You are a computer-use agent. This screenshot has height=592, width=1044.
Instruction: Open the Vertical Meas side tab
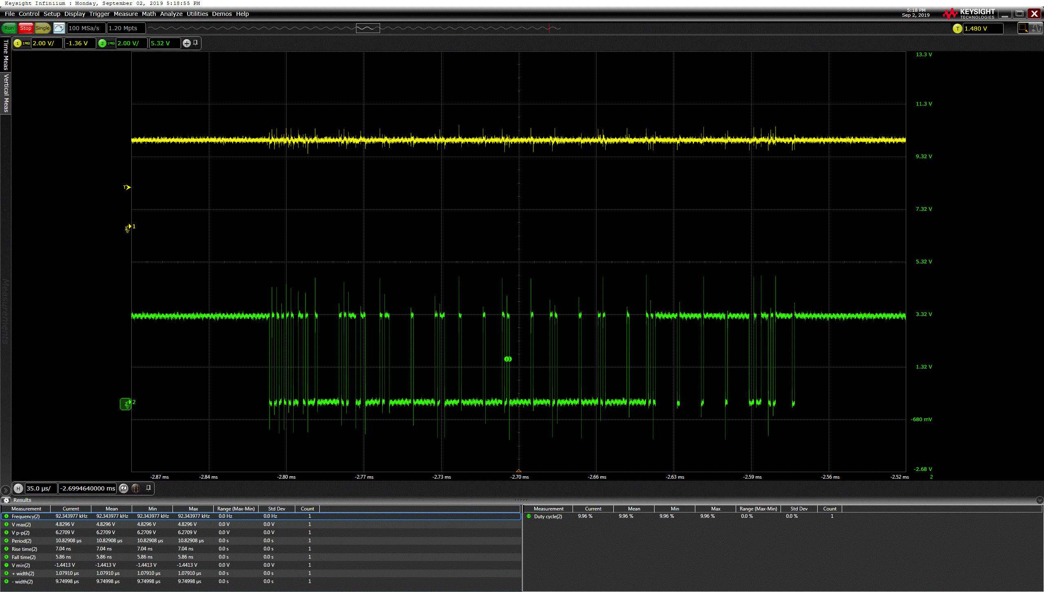(x=6, y=93)
